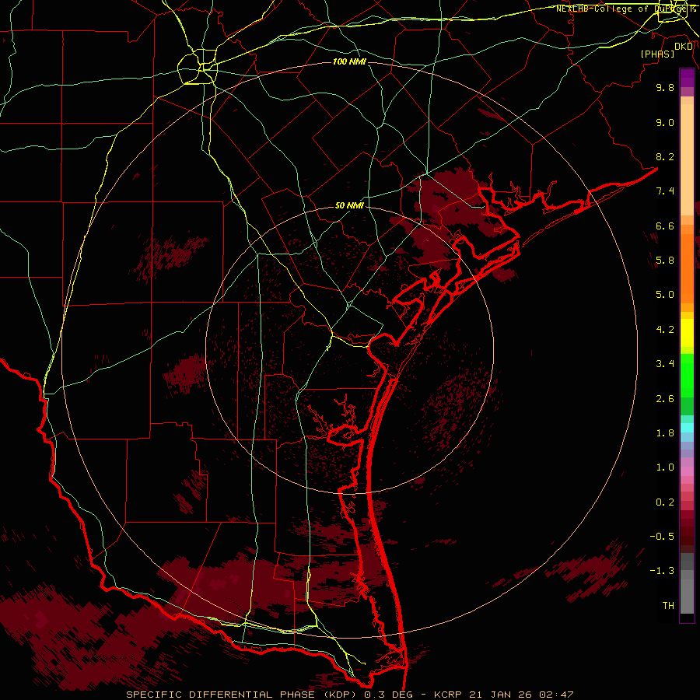
Task: Click the TH threshold label on the scale
Action: 668,606
